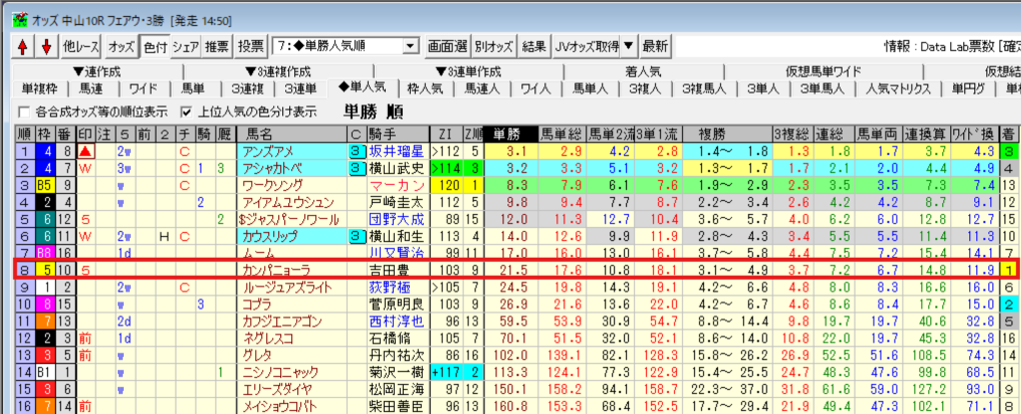The image size is (1021, 414).
Task: Click the red down arrow button
Action: [x=45, y=46]
